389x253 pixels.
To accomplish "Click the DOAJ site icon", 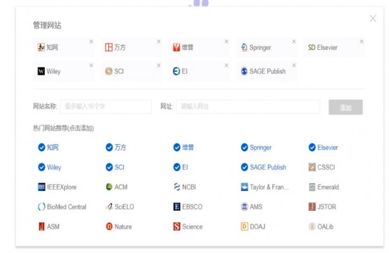I will point(244,226).
